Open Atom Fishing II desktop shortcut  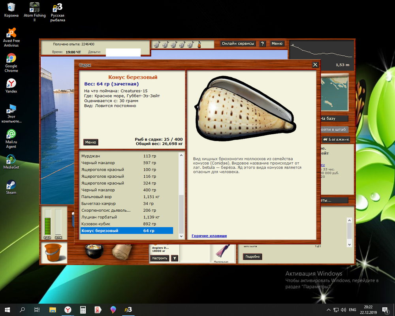pyautogui.click(x=34, y=12)
